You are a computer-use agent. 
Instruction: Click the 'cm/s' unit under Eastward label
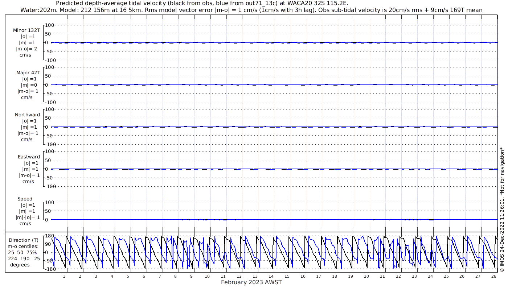point(28,181)
